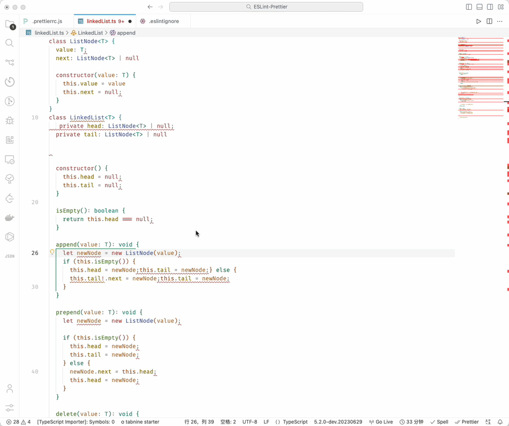509x426 pixels.
Task: Open notifications bell in status bar
Action: tap(500, 422)
